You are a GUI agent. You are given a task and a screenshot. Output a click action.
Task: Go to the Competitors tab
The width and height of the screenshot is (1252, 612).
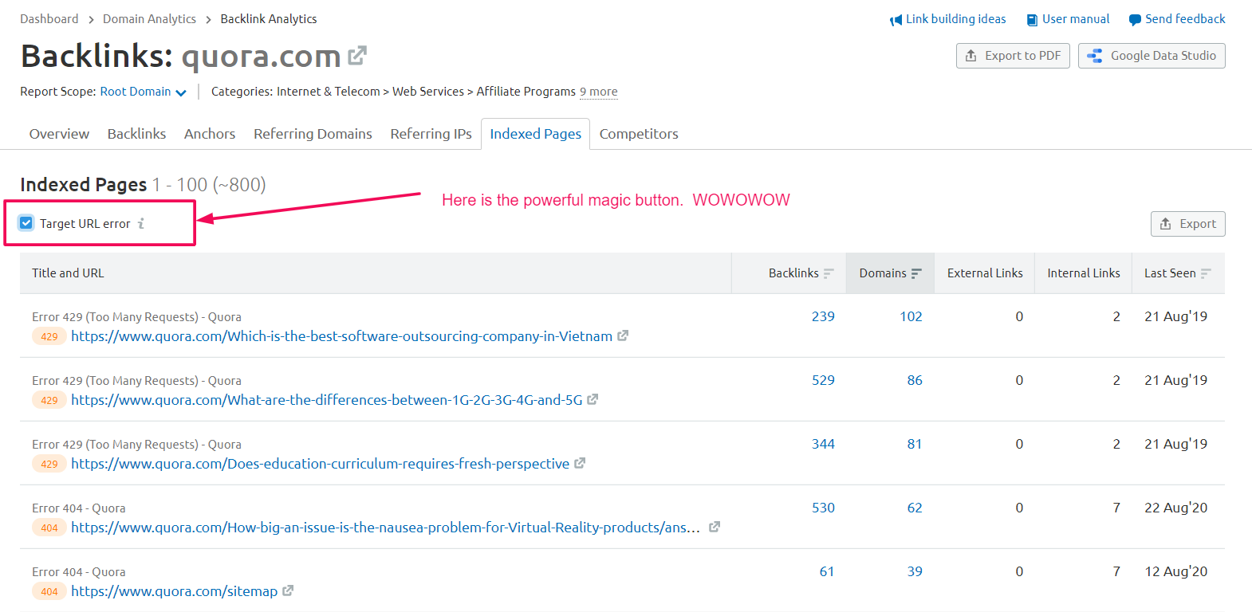pyautogui.click(x=639, y=134)
